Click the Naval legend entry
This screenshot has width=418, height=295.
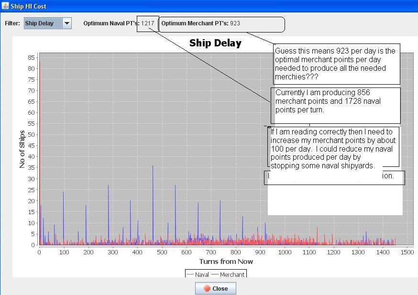tap(198, 274)
